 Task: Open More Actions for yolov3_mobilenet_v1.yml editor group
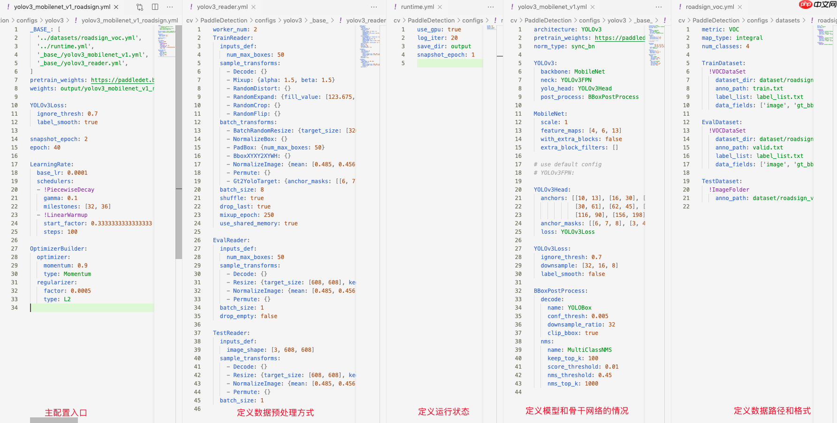pyautogui.click(x=659, y=7)
